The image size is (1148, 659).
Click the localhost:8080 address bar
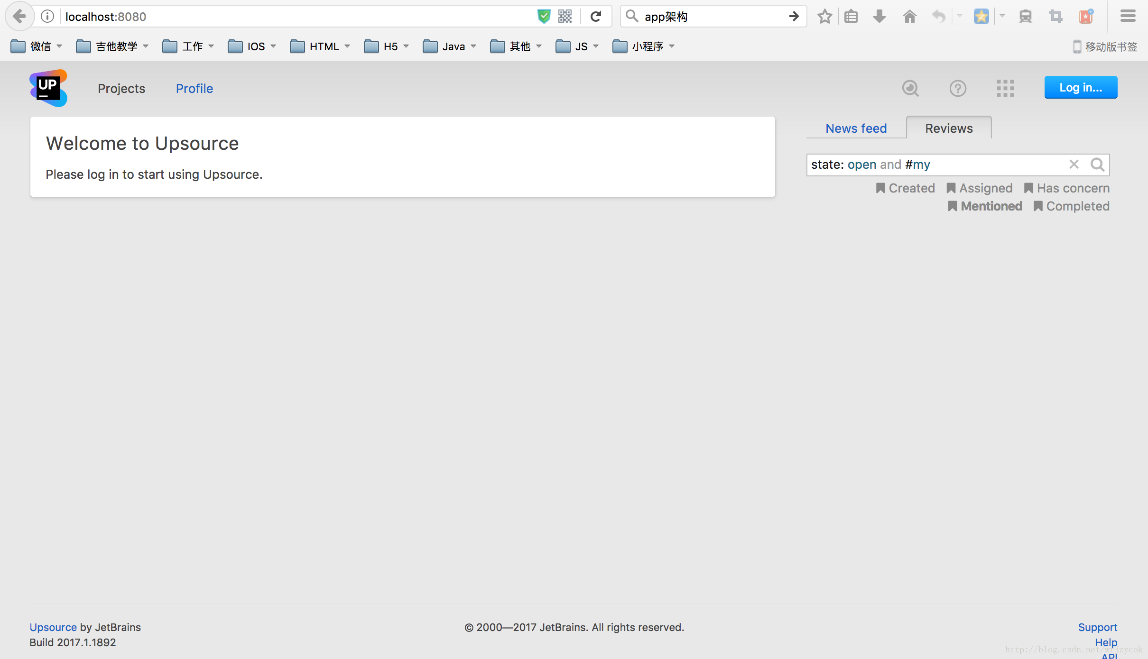click(x=299, y=17)
